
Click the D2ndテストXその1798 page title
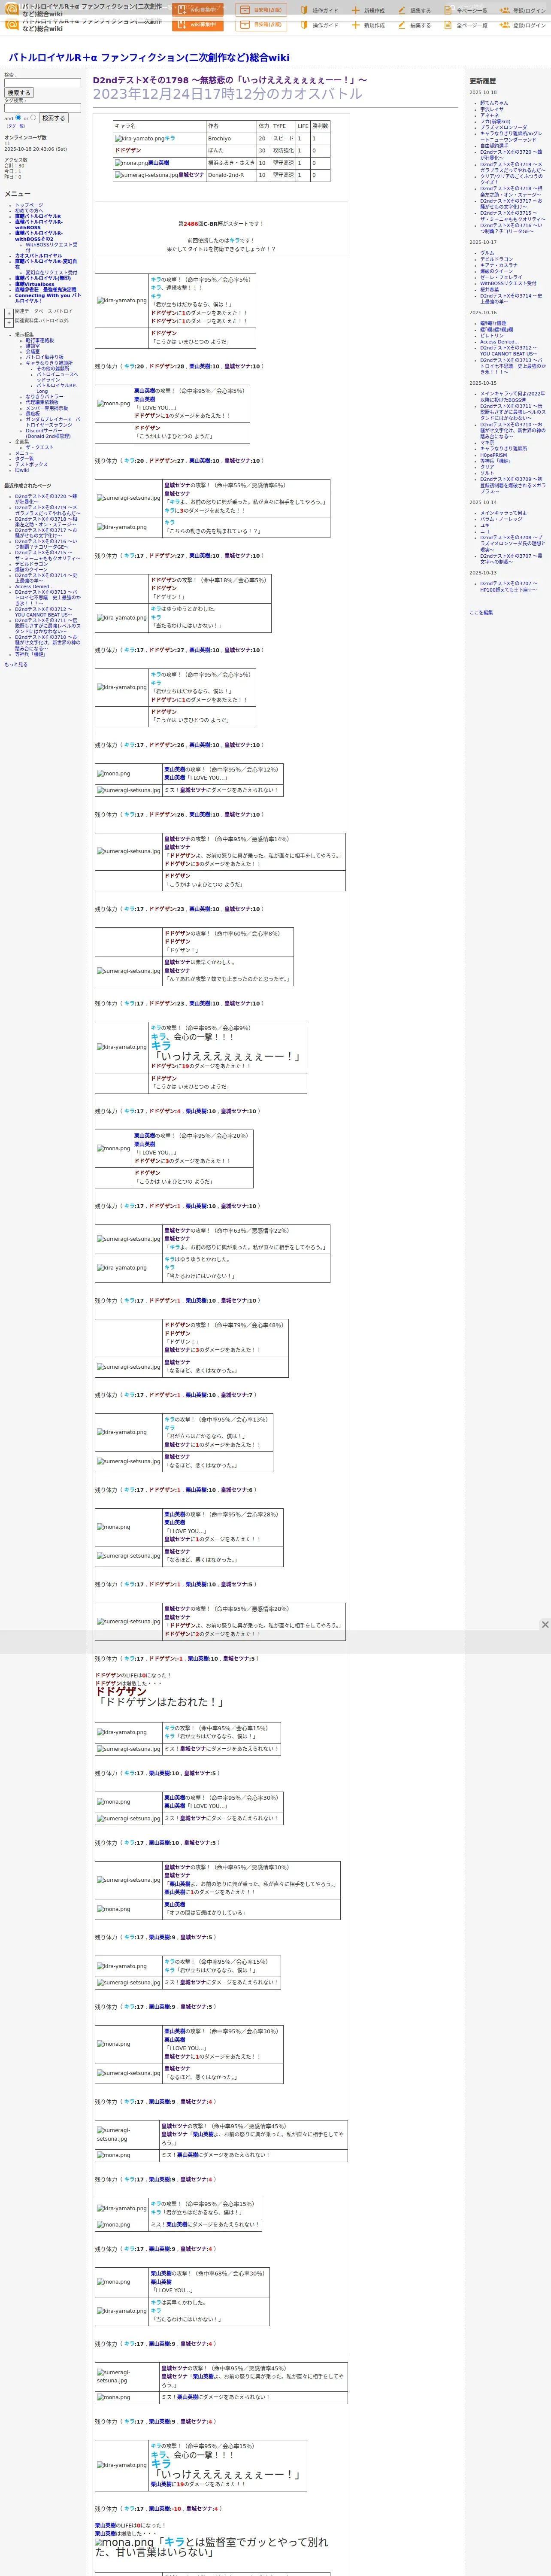(230, 80)
